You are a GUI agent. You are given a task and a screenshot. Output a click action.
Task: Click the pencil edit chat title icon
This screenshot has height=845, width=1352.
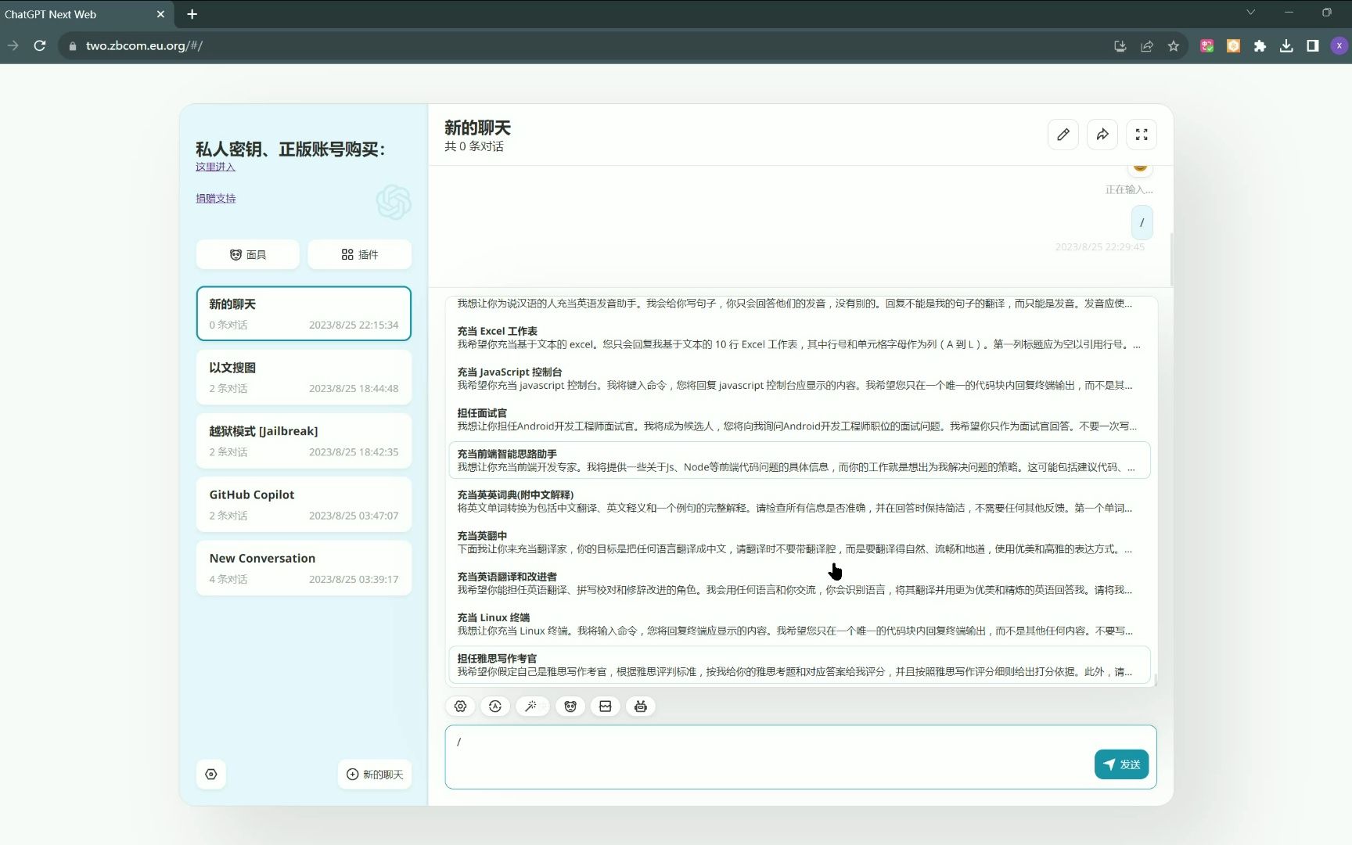pos(1063,135)
